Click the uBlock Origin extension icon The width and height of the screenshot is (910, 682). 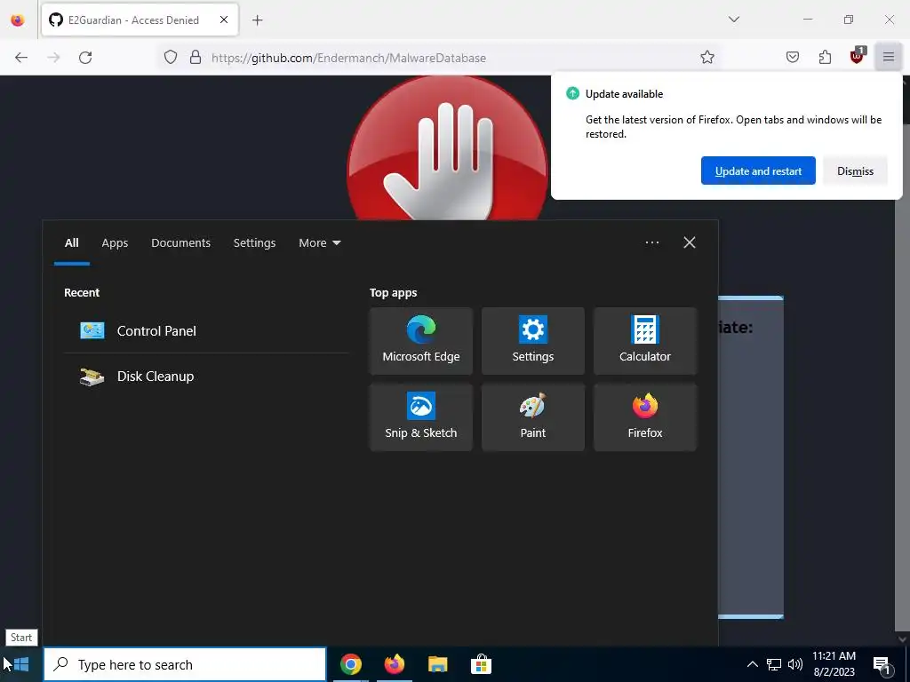click(857, 56)
